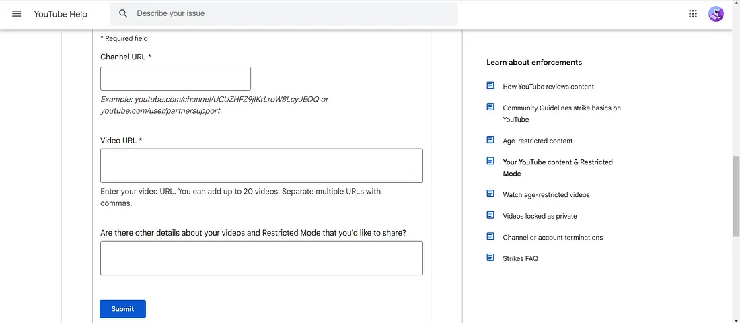Open the Google apps grid
The width and height of the screenshot is (740, 323).
[693, 13]
